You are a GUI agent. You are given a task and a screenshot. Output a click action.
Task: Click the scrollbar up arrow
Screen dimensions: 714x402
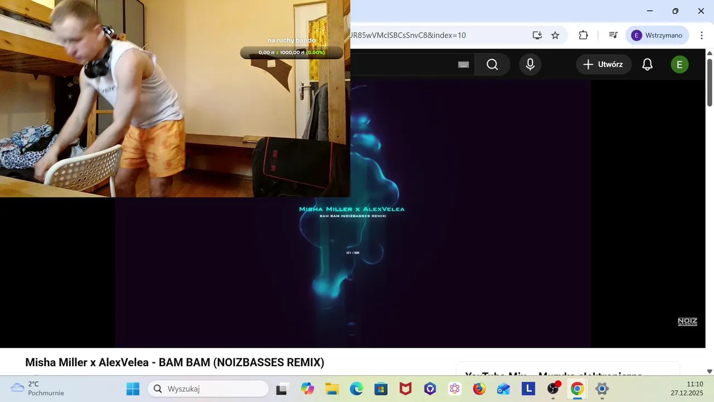(x=710, y=53)
